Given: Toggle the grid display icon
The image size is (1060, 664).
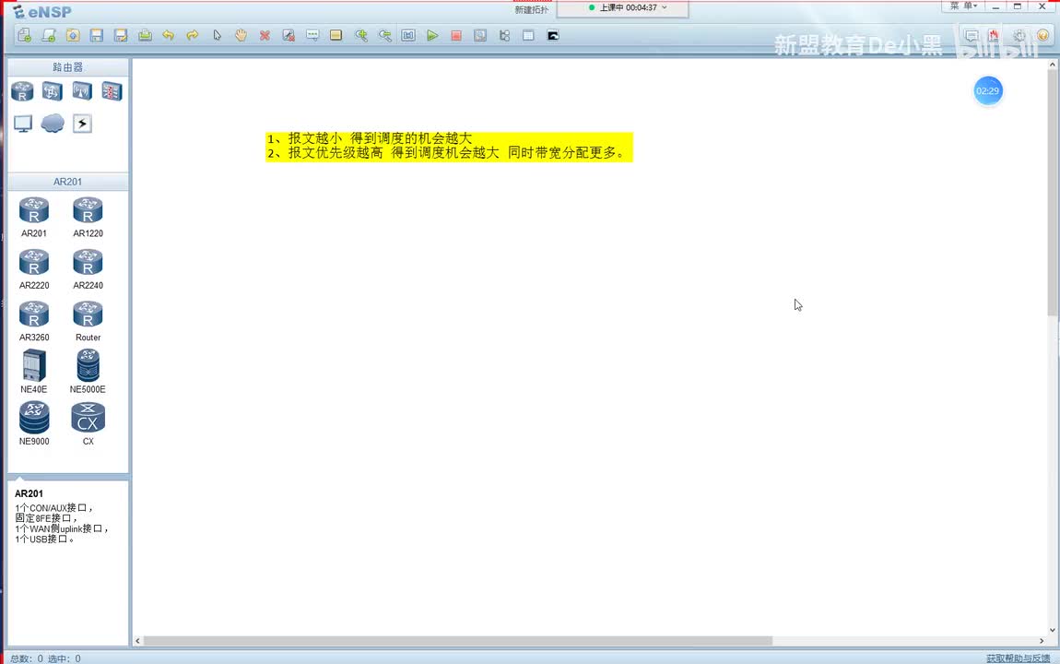Looking at the screenshot, I should point(529,35).
